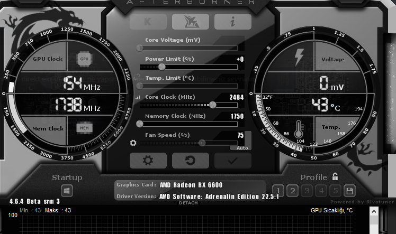This screenshot has width=396, height=234.
Task: Click the 0 mV voltage readout
Action: click(x=331, y=83)
